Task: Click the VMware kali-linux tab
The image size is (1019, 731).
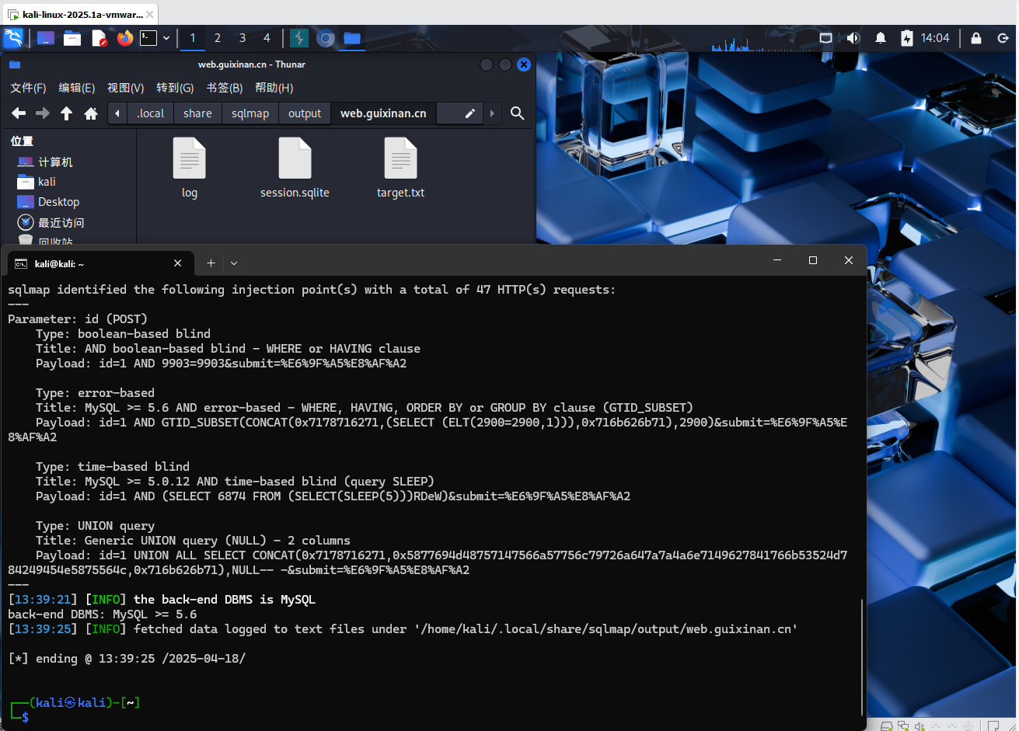Action: [82, 14]
